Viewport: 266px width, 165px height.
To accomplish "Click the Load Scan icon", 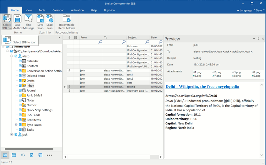I will click(x=49, y=22).
